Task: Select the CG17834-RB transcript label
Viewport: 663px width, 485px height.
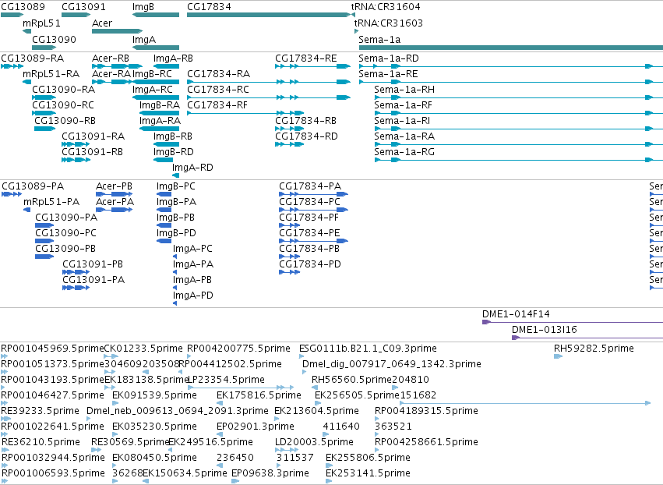Action: pyautogui.click(x=305, y=121)
